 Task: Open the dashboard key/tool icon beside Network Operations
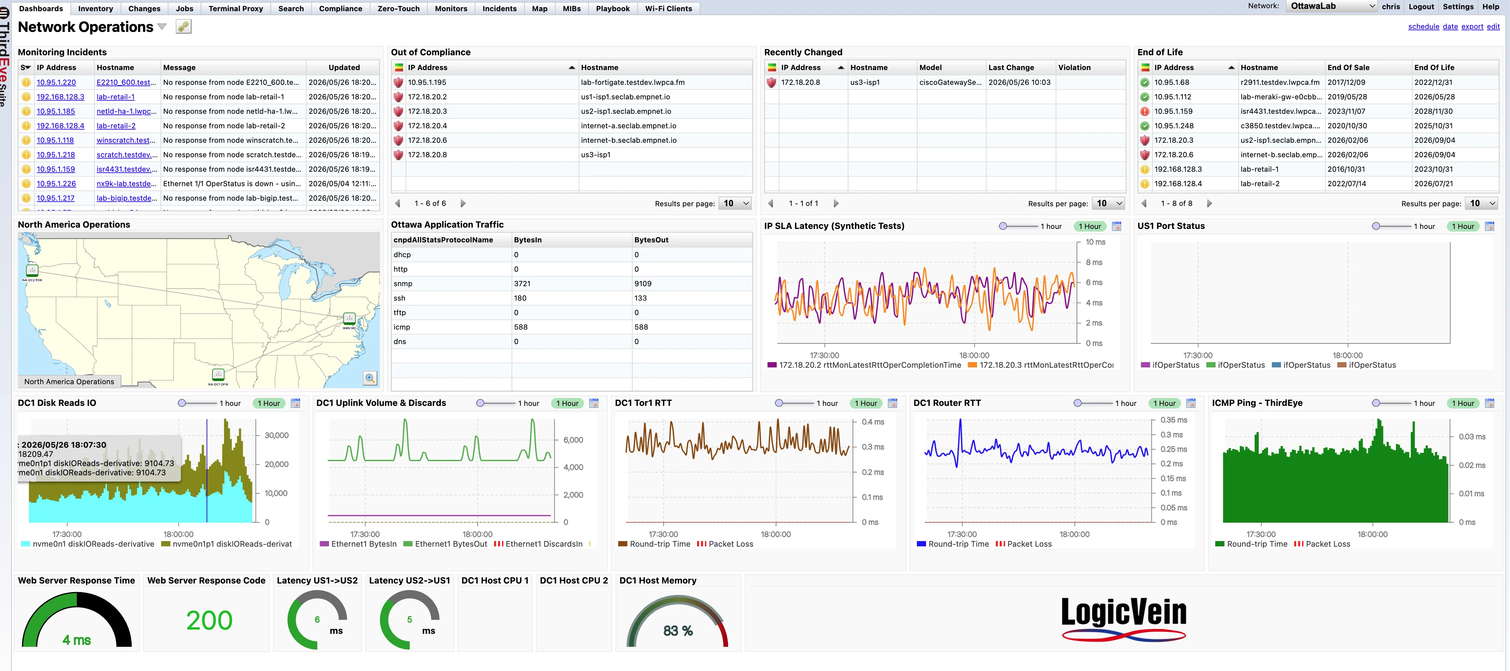click(x=184, y=27)
